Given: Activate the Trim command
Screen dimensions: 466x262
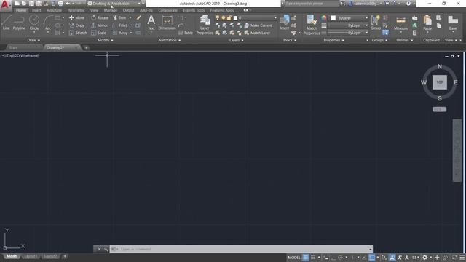Looking at the screenshot, I should click(119, 17).
